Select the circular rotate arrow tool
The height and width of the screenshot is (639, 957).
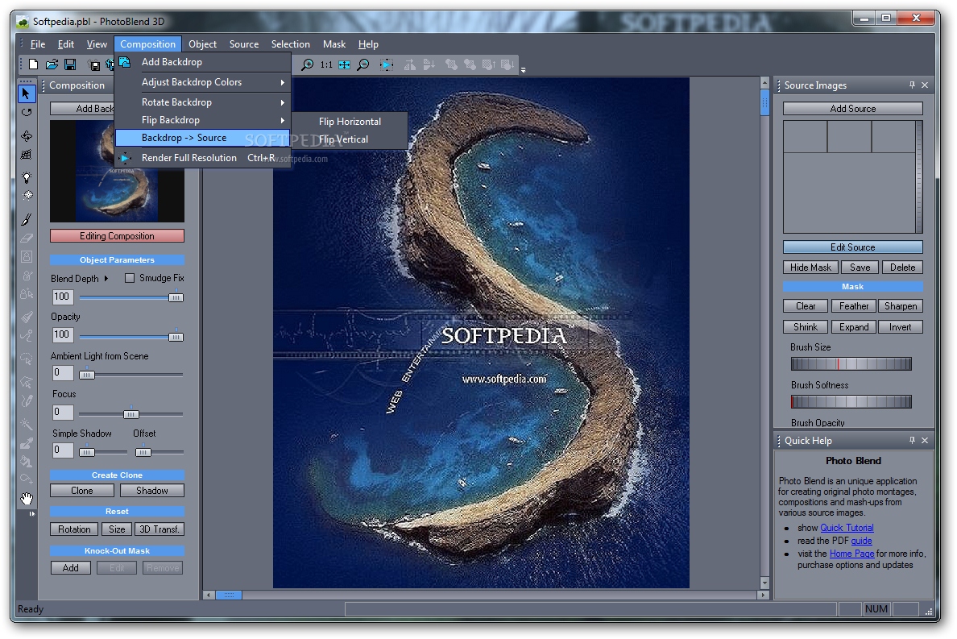pos(27,112)
